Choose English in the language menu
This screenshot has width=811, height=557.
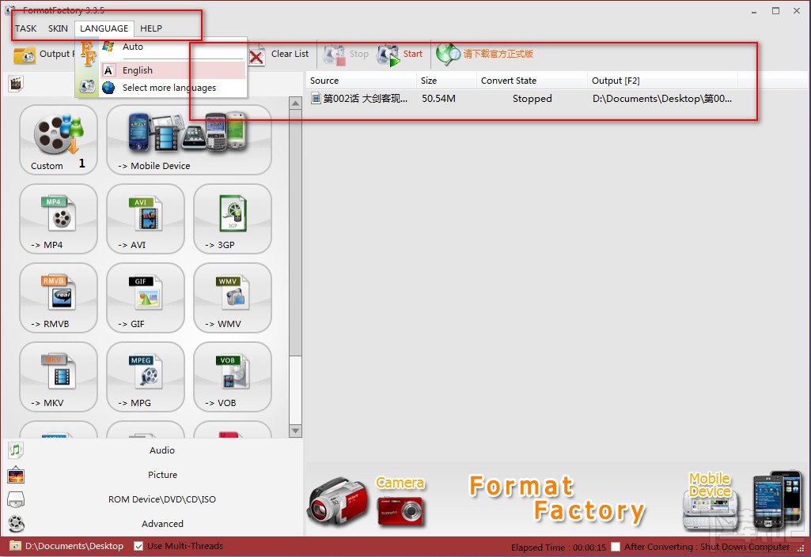[x=172, y=70]
